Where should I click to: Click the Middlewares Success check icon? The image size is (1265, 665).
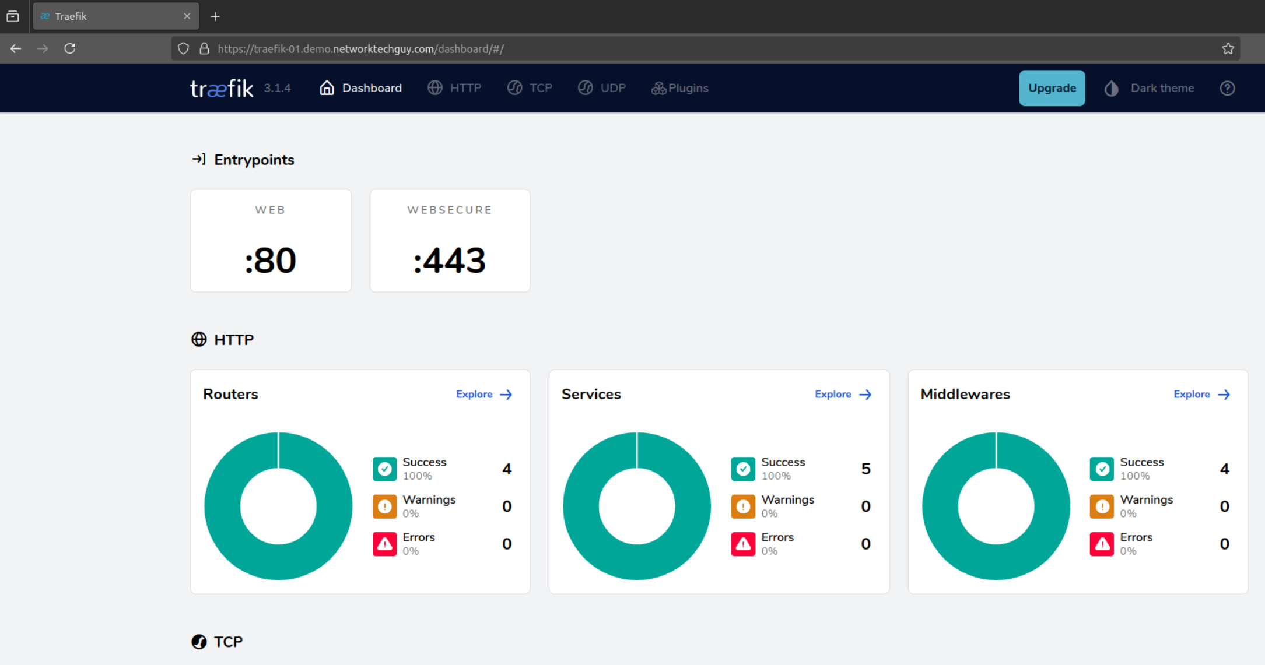(x=1102, y=469)
